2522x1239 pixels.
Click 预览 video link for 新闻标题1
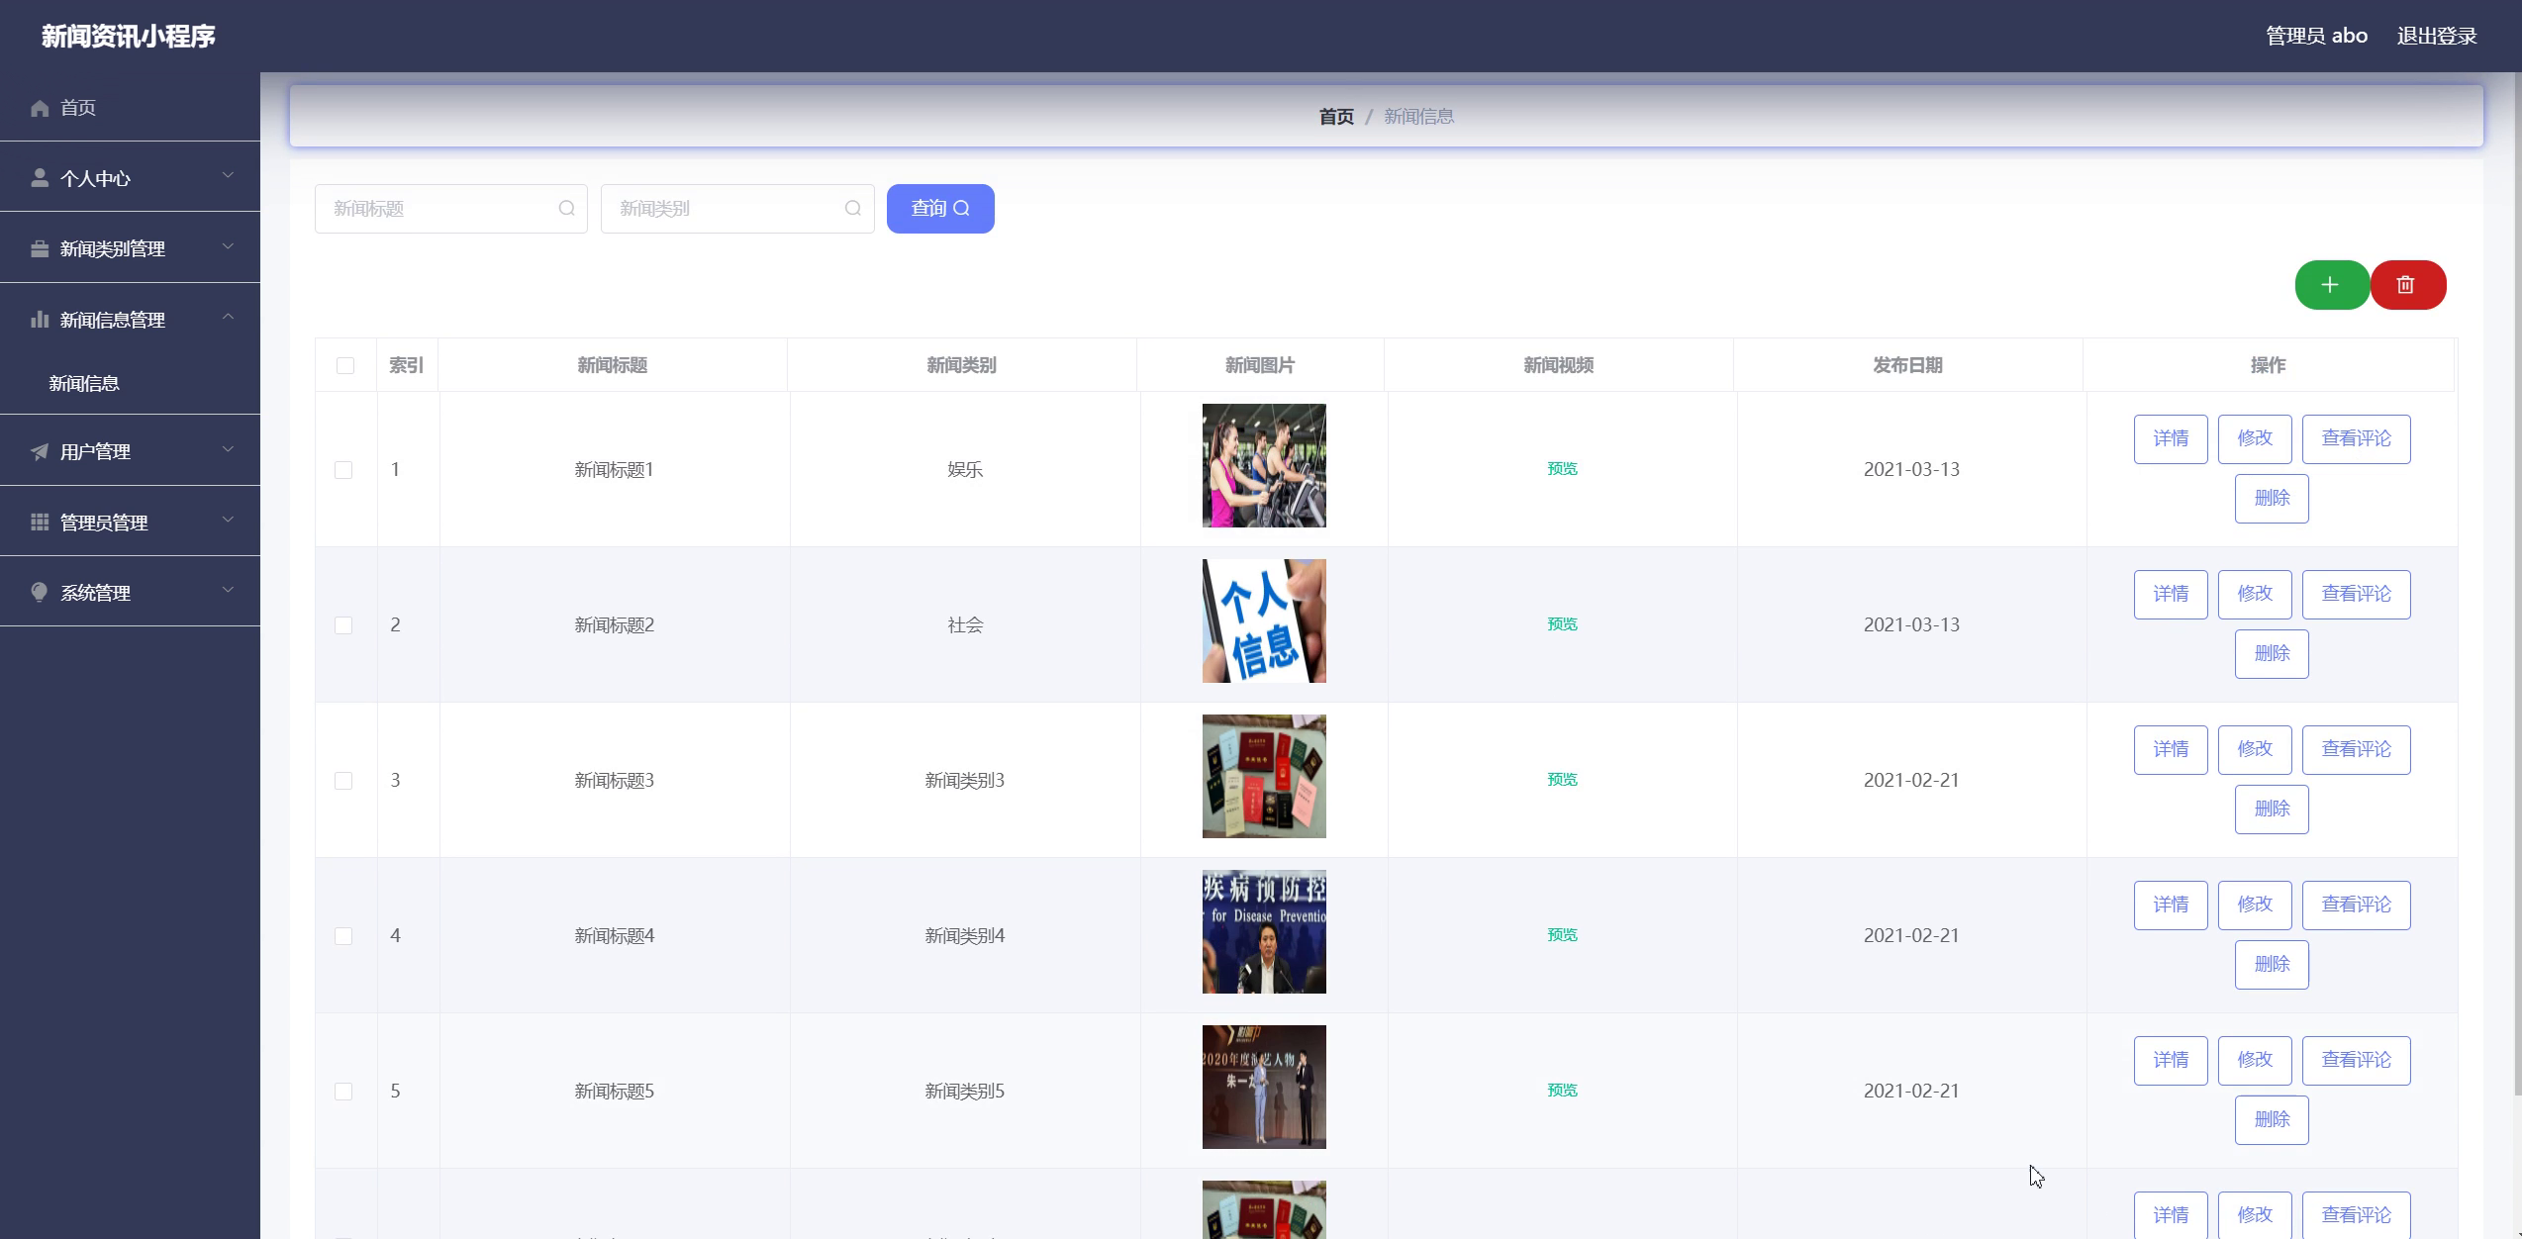pyautogui.click(x=1562, y=469)
